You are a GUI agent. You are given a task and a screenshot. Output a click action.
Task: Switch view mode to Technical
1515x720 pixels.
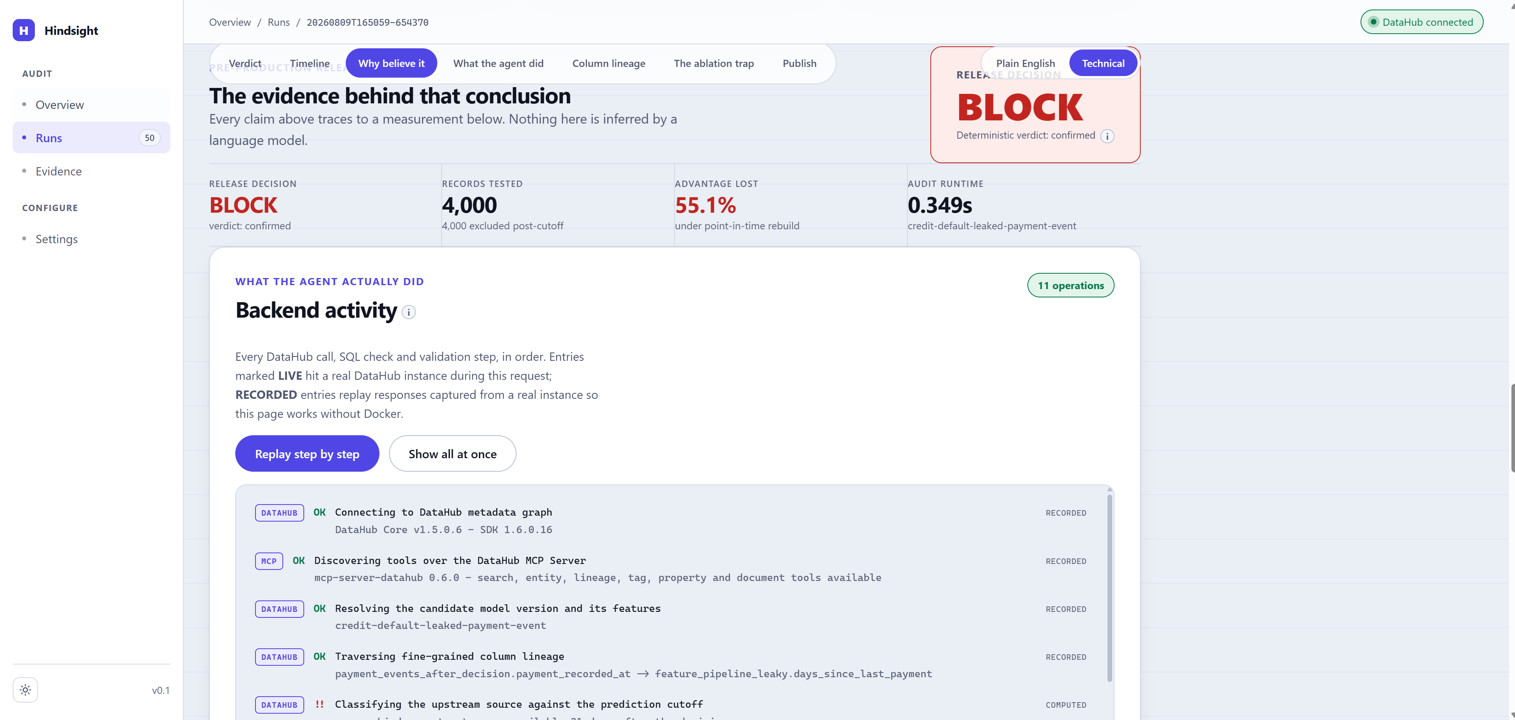tap(1103, 63)
